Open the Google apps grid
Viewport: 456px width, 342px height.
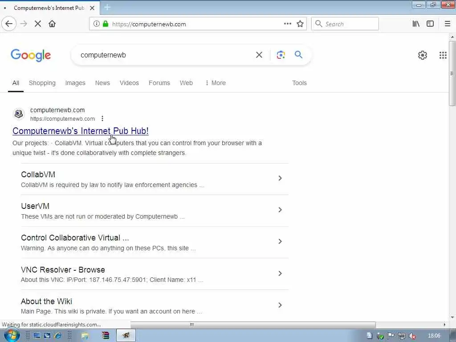[x=443, y=55]
